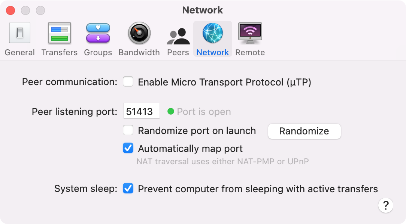Viewport: 406px width, 224px height.
Task: Enable Micro Transport Protocol (µTP) checkbox
Action: (x=128, y=81)
